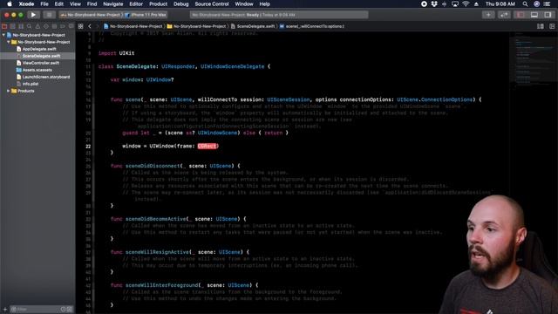
Task: Choose the iPhone 11 Pro Max destination
Action: [146, 15]
